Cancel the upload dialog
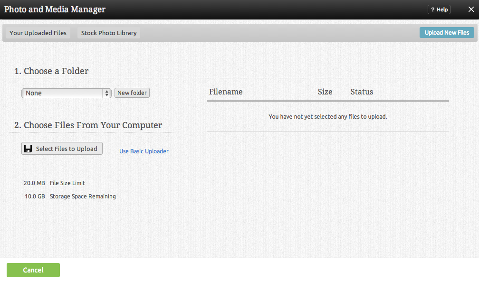 pos(33,270)
